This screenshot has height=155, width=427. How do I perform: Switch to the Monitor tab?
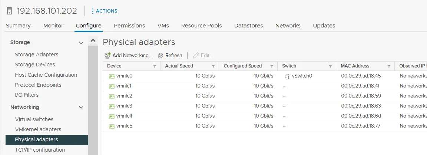(x=53, y=26)
